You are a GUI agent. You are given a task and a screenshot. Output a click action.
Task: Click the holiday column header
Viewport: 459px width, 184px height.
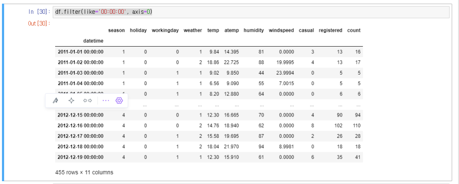pyautogui.click(x=138, y=30)
